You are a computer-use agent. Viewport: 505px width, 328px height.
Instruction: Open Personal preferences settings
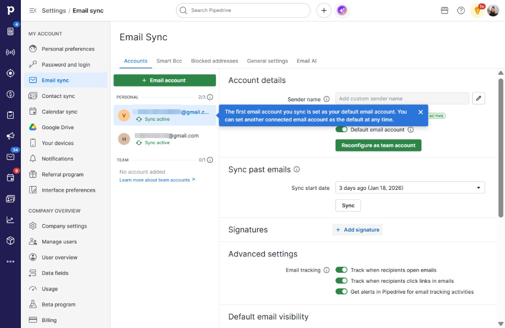coord(66,49)
